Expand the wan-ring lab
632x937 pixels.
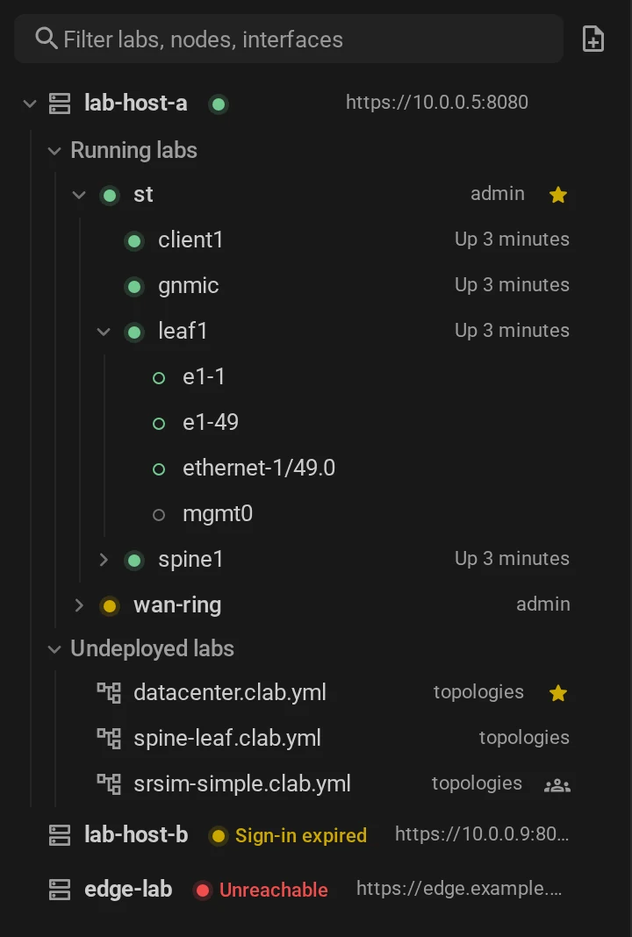point(79,605)
